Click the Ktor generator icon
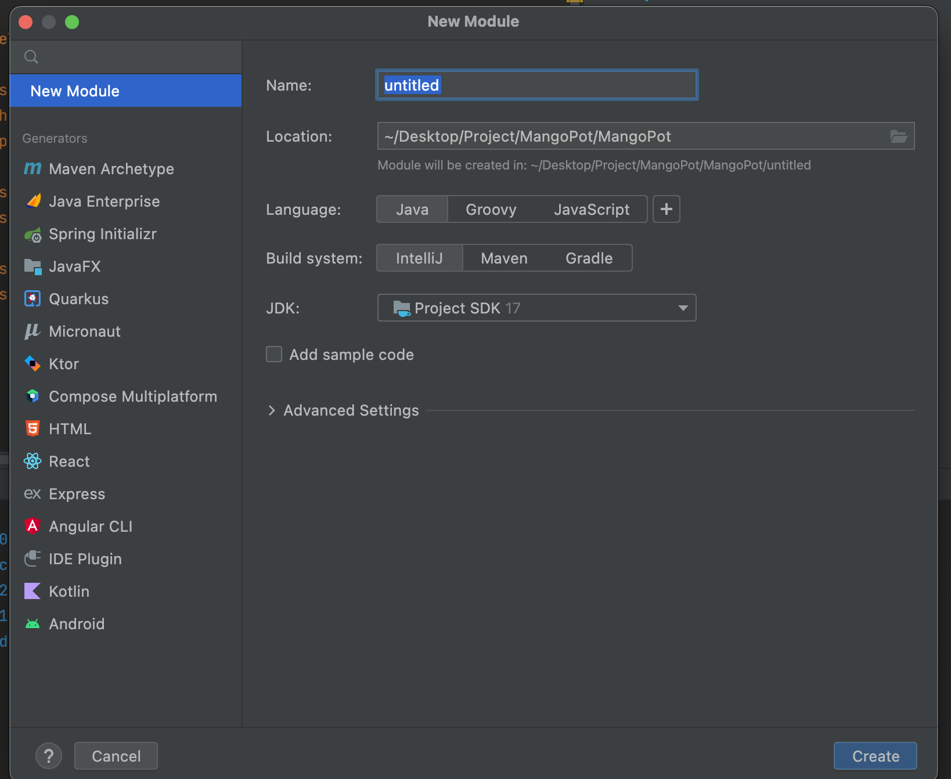951x779 pixels. [x=33, y=364]
